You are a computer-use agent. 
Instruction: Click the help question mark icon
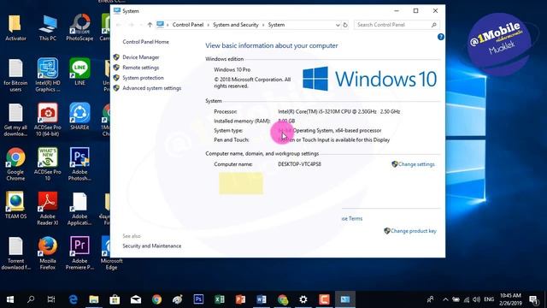(x=441, y=37)
